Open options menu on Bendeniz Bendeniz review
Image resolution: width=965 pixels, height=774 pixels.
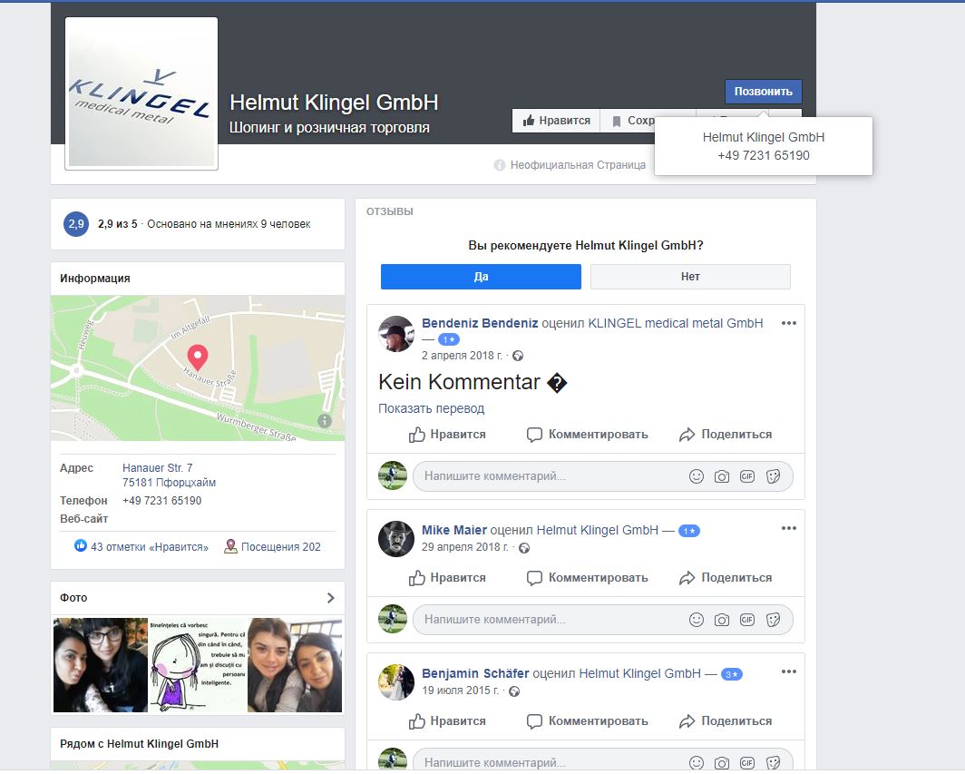coord(789,323)
